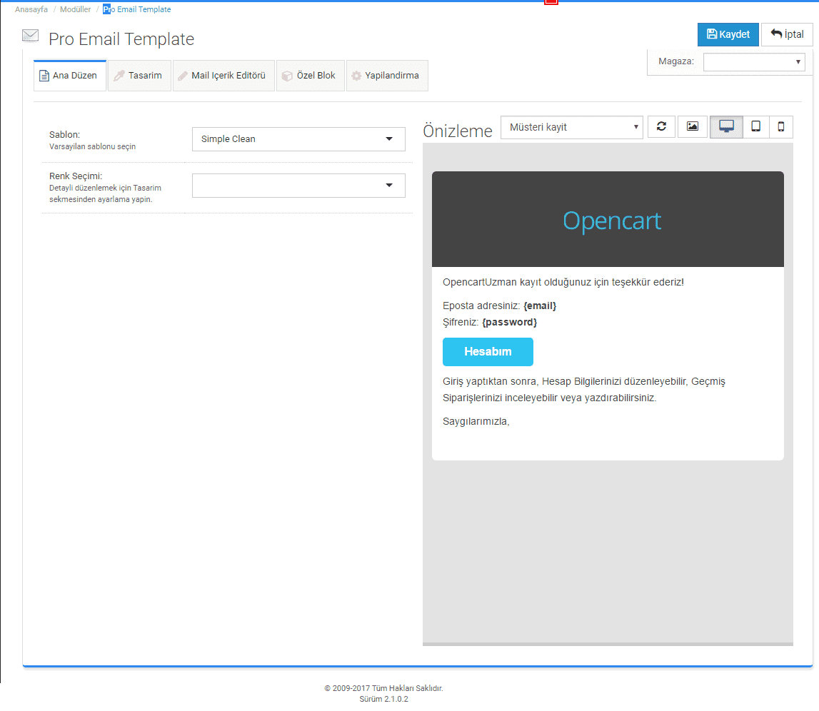Screen dimensions: 819x711
Task: Click the Magaza: label
Action: point(676,61)
